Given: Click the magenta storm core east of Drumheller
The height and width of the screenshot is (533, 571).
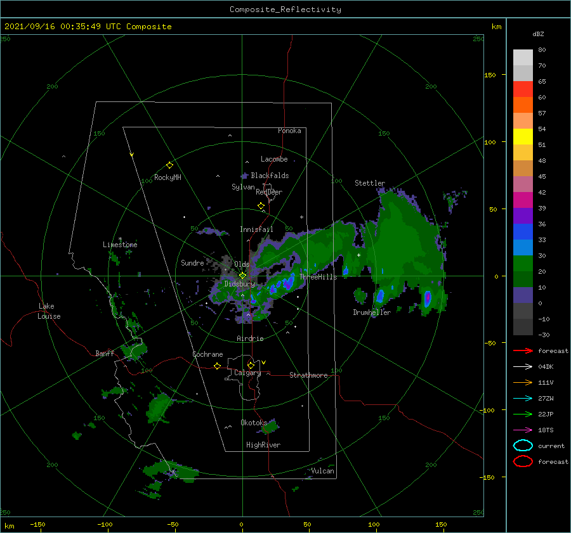Looking at the screenshot, I should pos(428,298).
